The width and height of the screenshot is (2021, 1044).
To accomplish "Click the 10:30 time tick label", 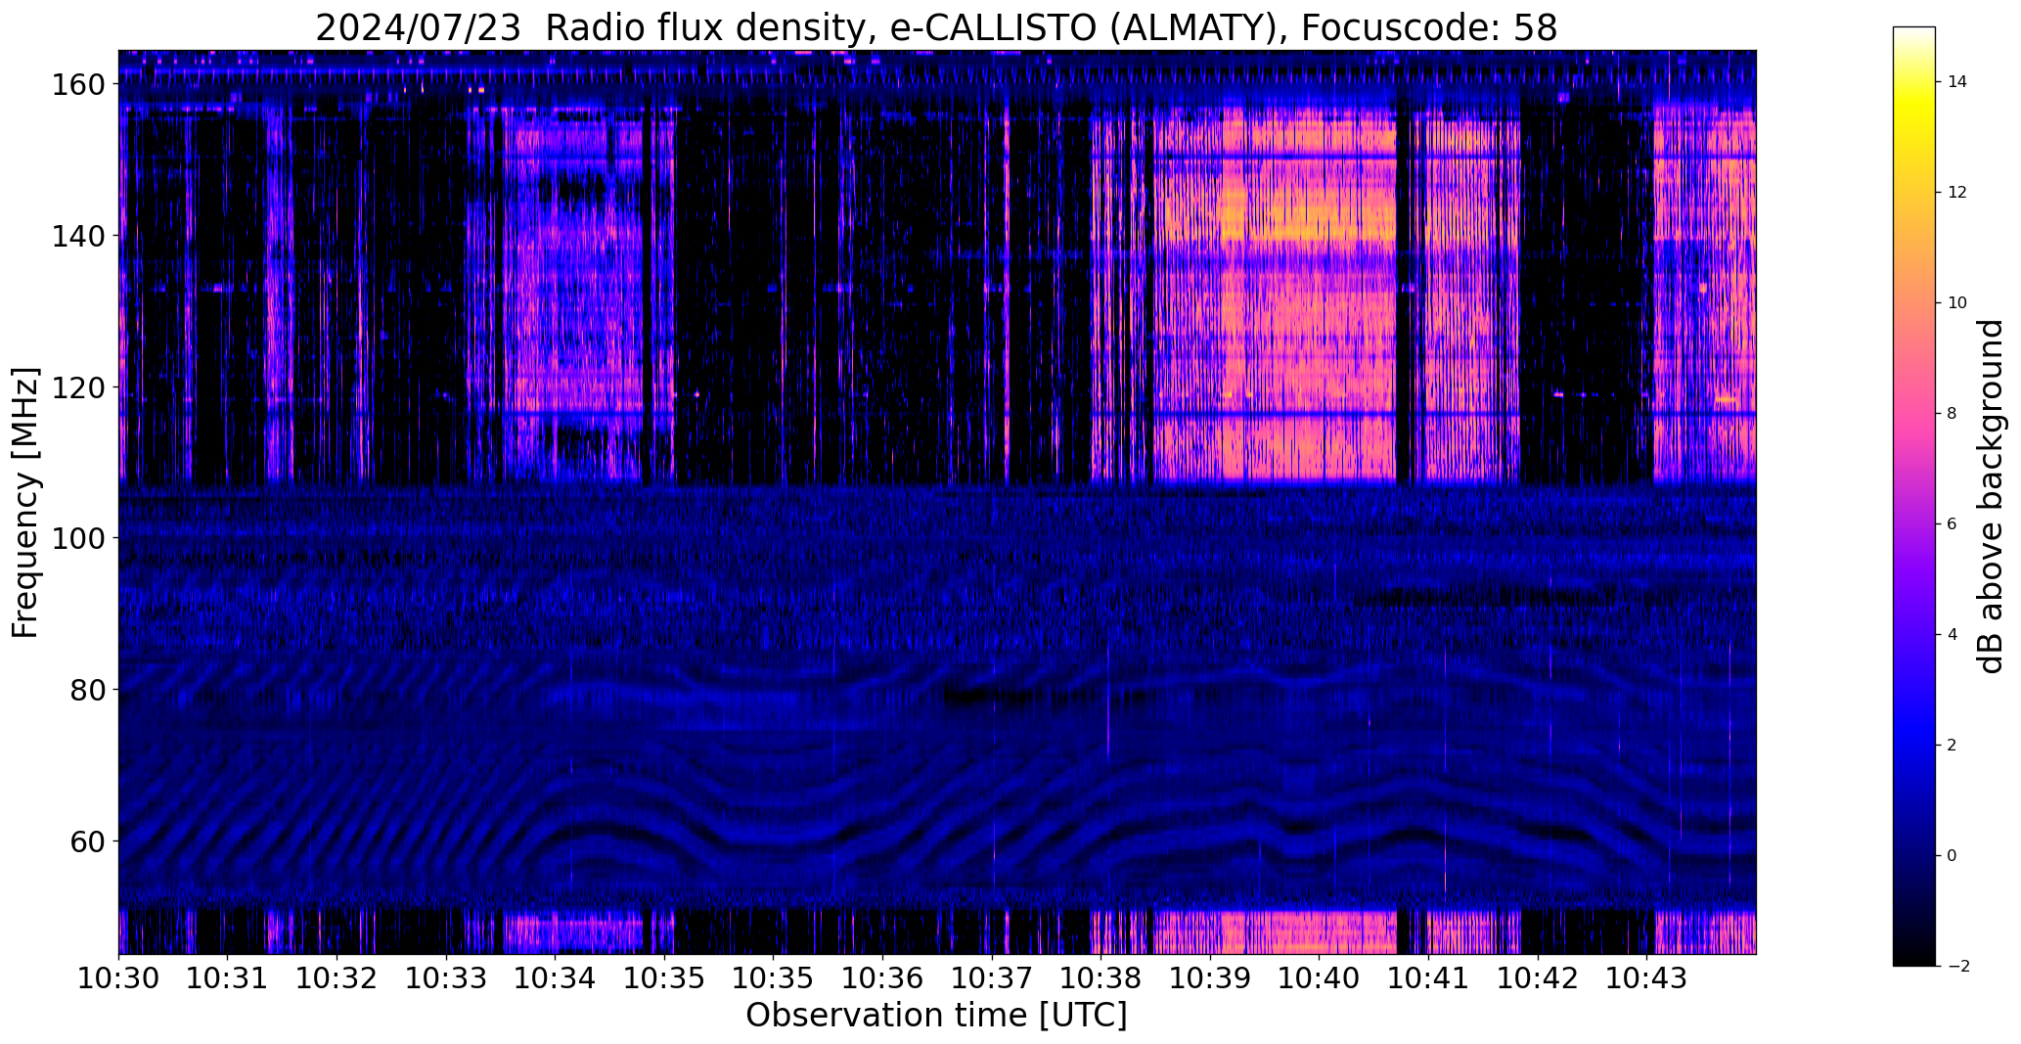I will point(119,978).
